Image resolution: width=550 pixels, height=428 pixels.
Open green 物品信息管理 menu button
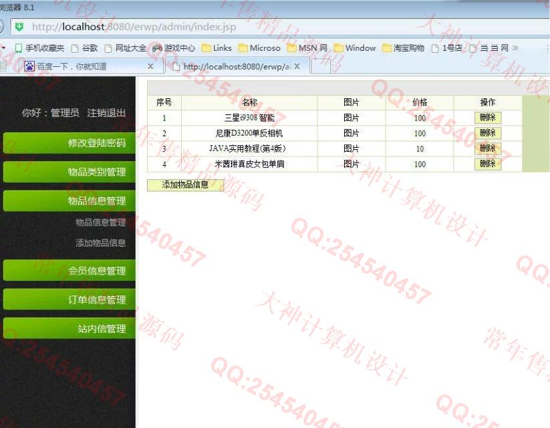(69, 201)
